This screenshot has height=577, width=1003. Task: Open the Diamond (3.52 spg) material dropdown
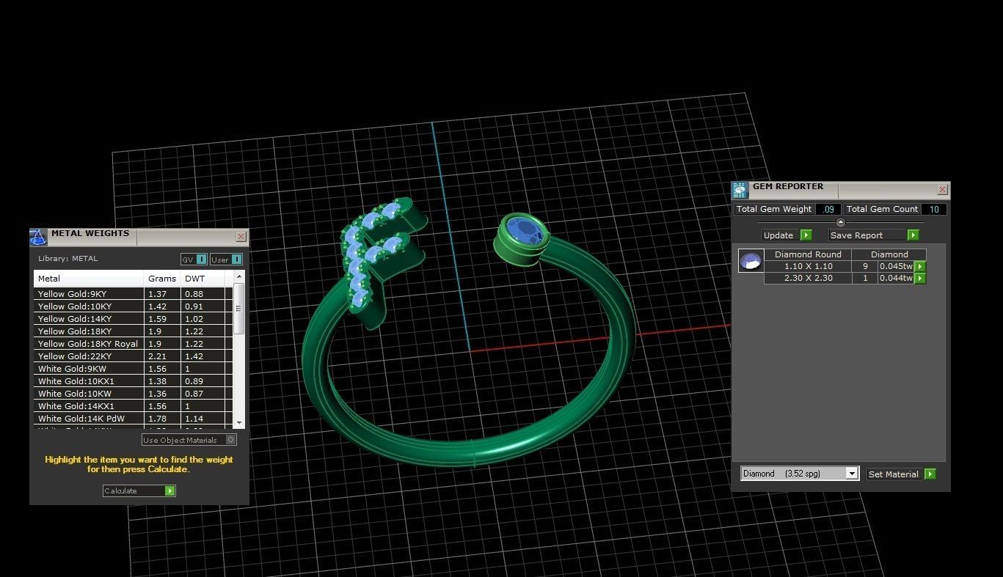point(851,474)
